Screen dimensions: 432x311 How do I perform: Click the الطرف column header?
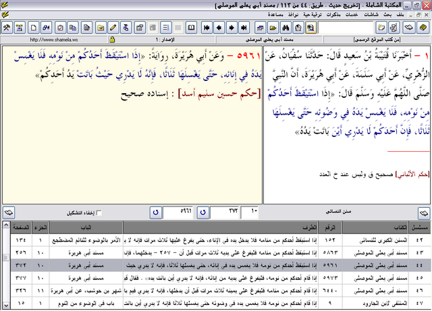click(x=221, y=227)
